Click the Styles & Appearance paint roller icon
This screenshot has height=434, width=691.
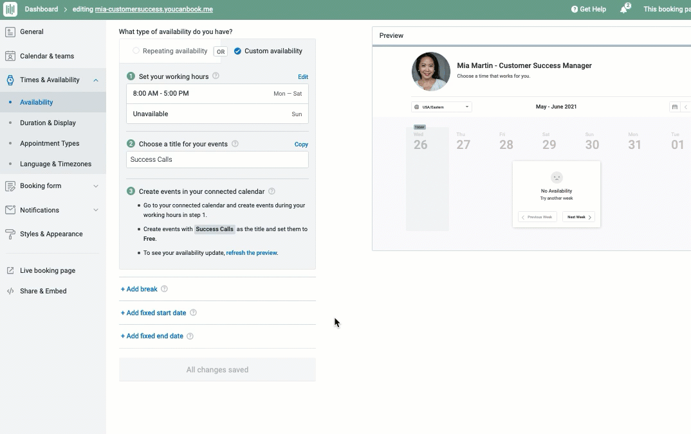point(10,234)
